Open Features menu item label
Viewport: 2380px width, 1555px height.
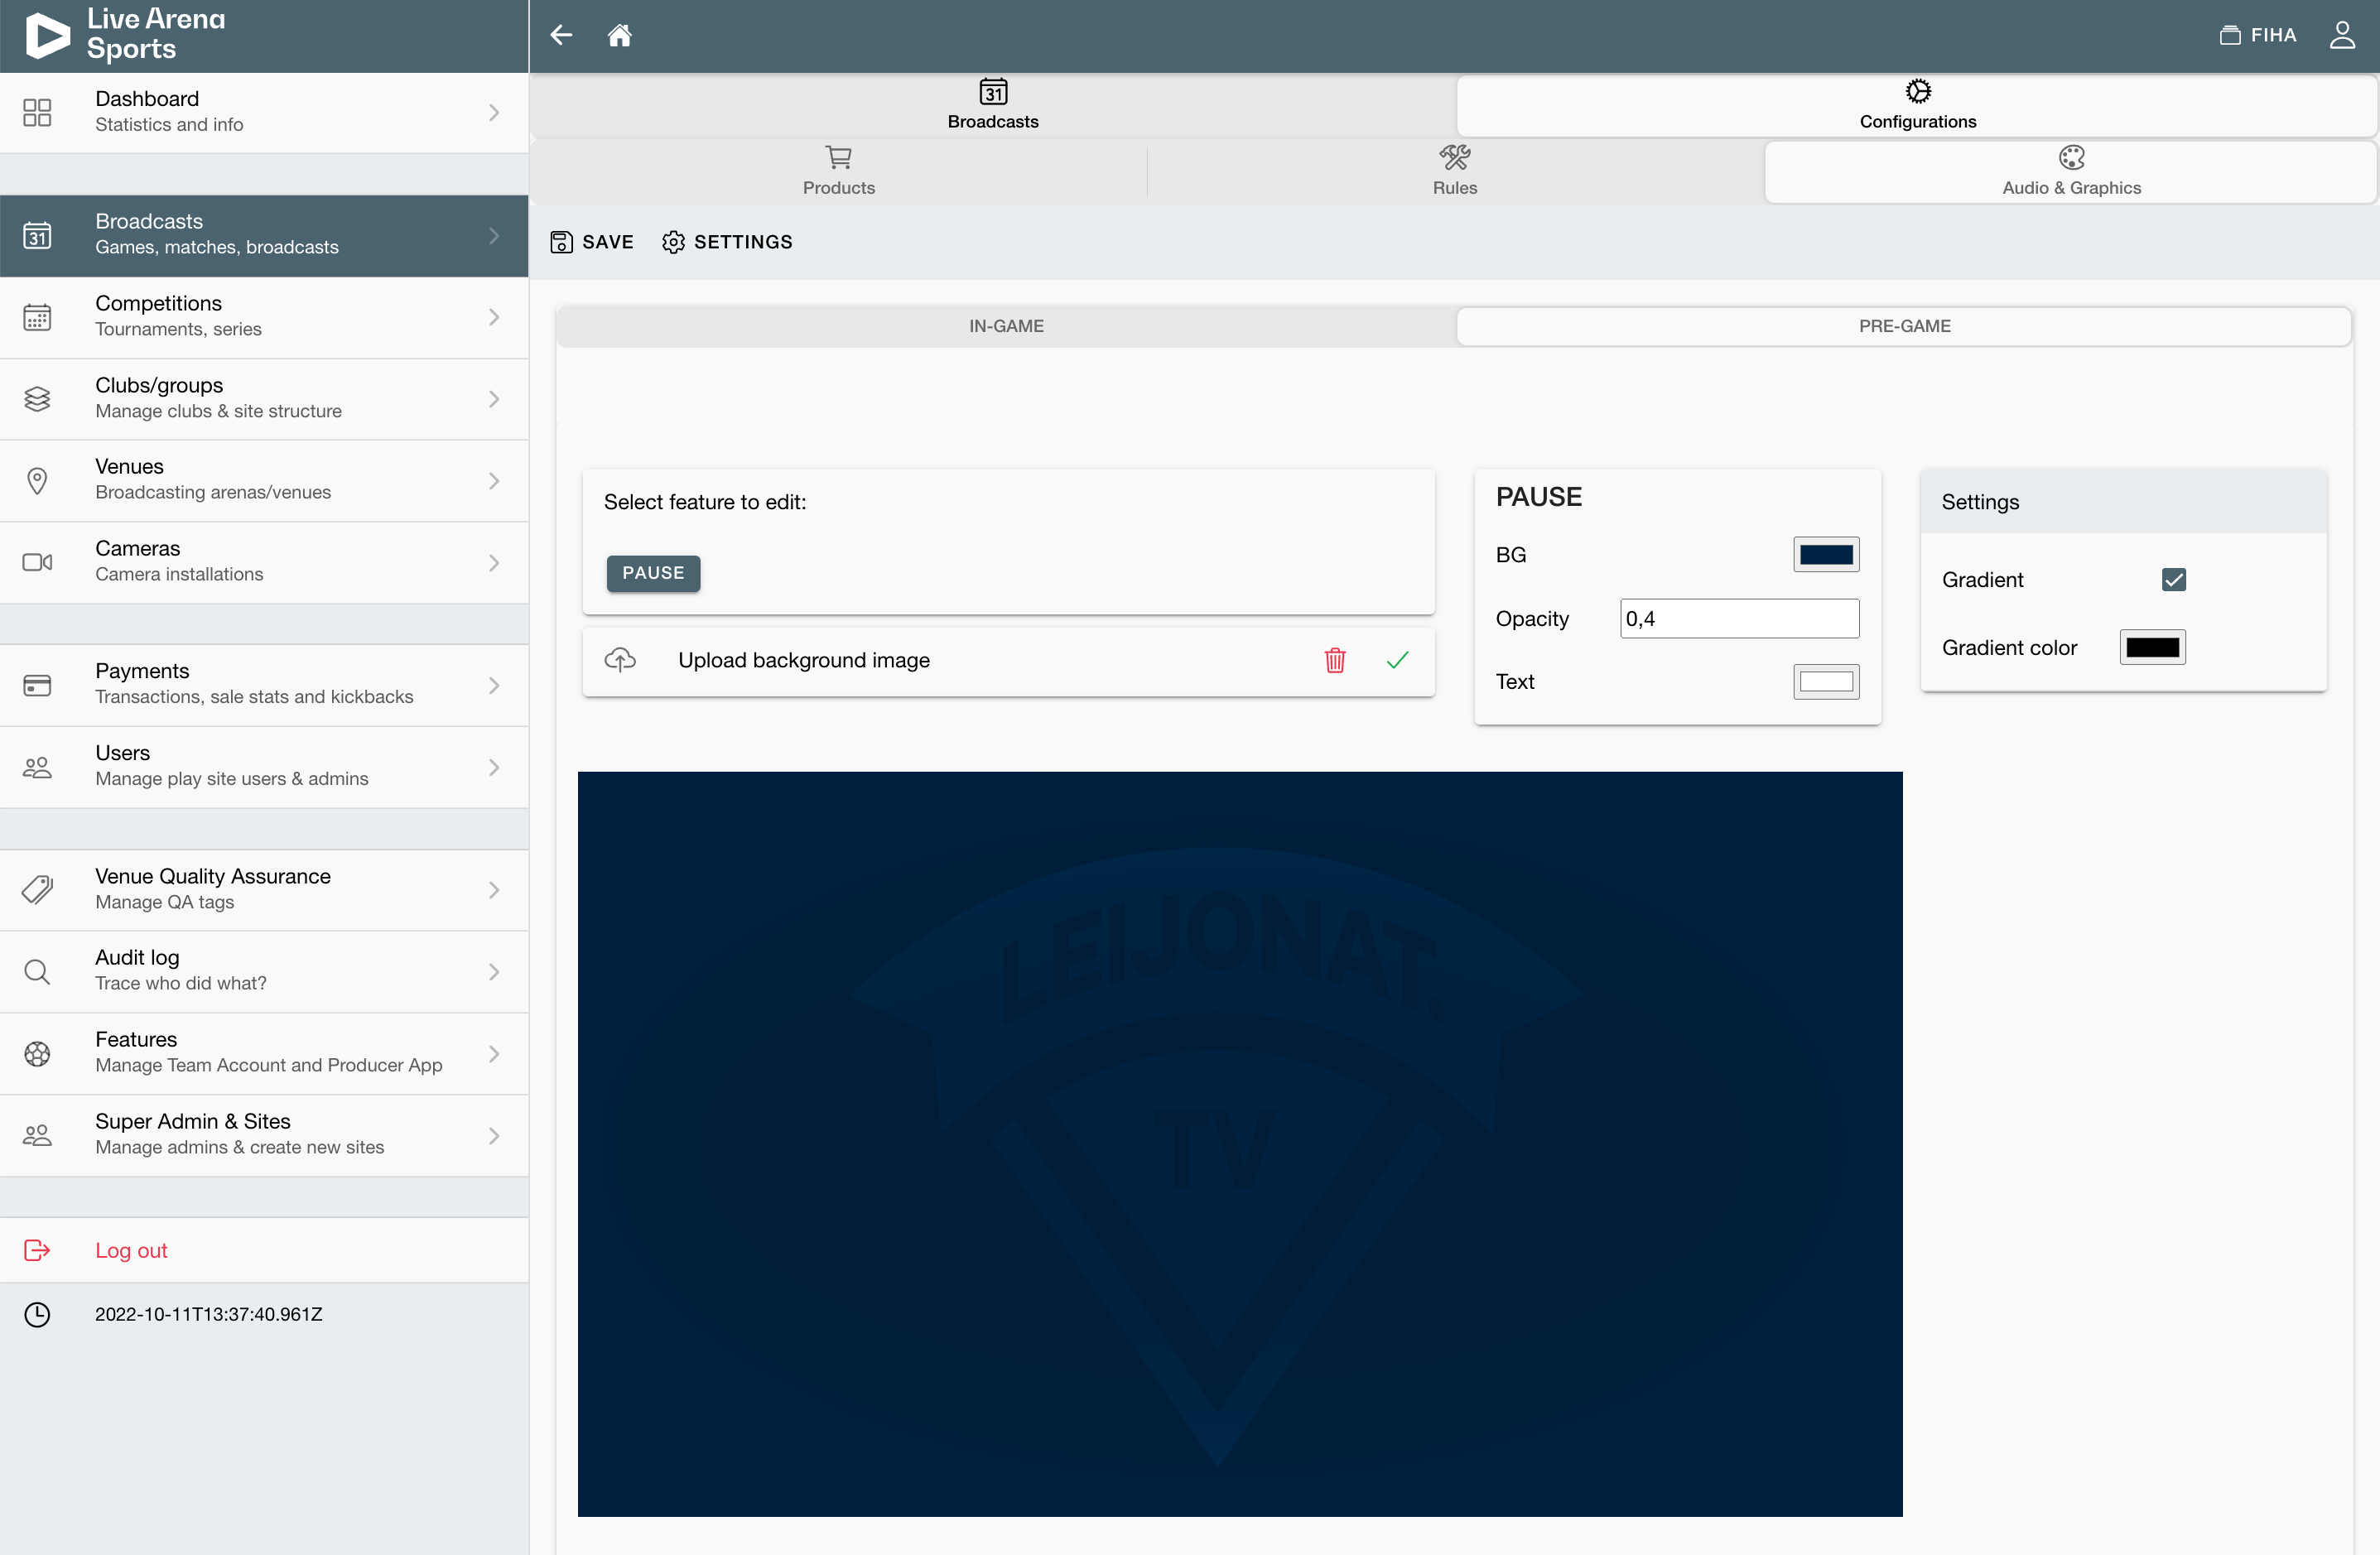click(136, 1039)
